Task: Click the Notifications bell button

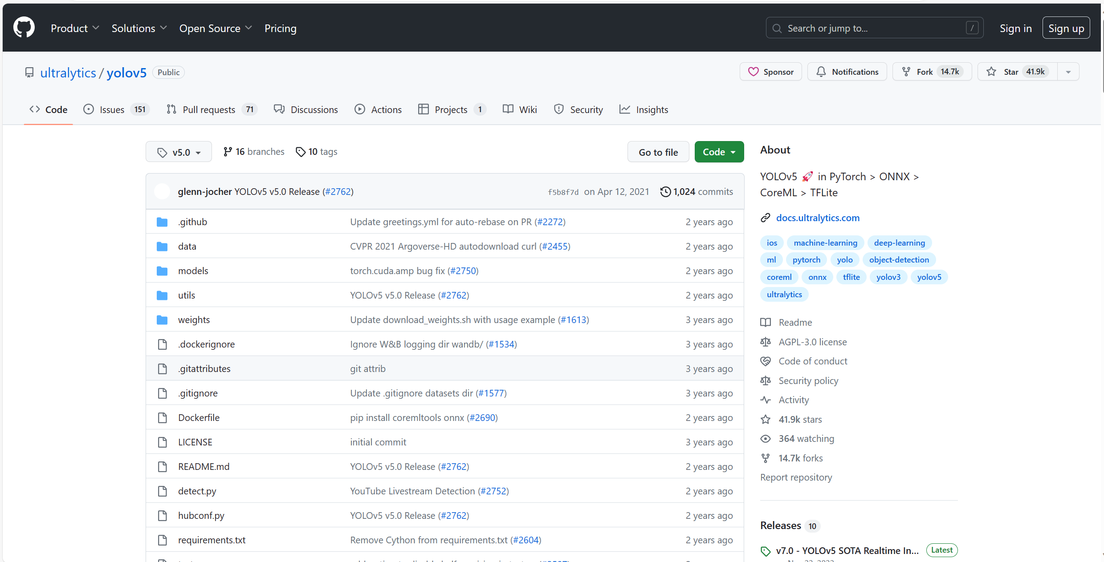Action: (x=847, y=72)
